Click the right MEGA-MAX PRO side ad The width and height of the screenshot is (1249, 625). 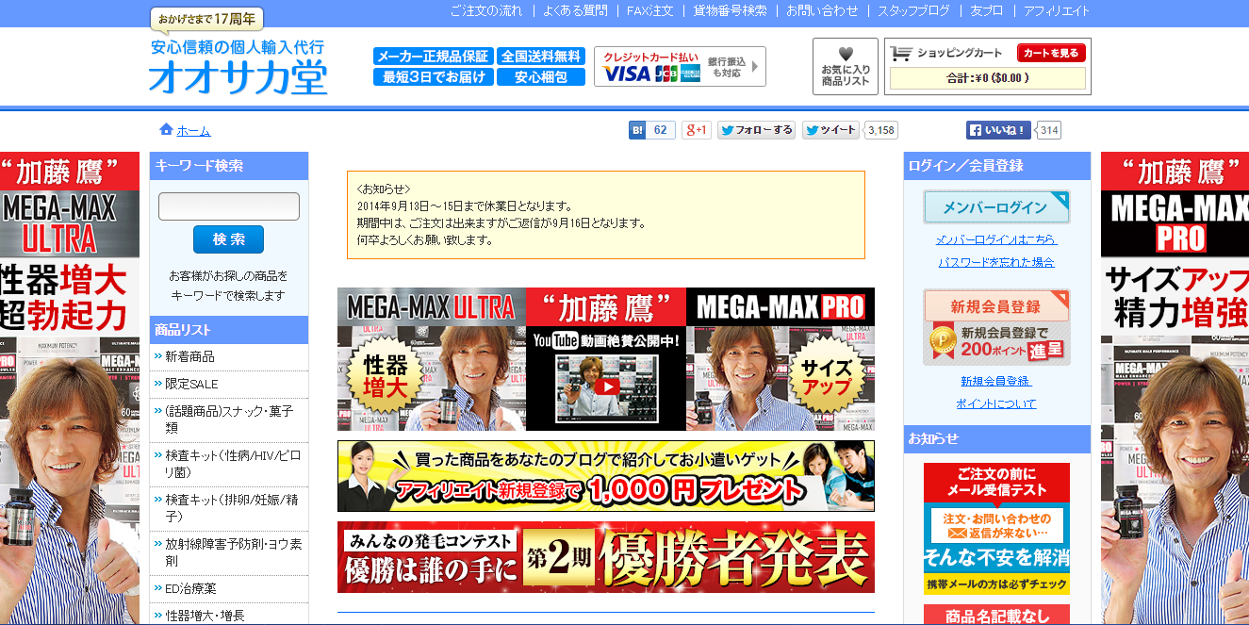(x=1175, y=387)
